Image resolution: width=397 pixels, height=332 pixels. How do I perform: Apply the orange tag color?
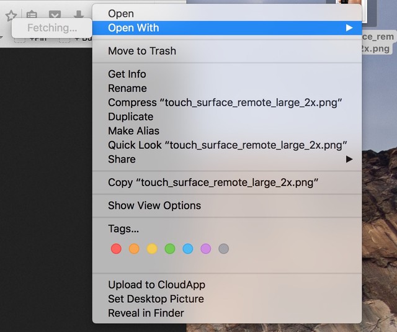pos(134,249)
